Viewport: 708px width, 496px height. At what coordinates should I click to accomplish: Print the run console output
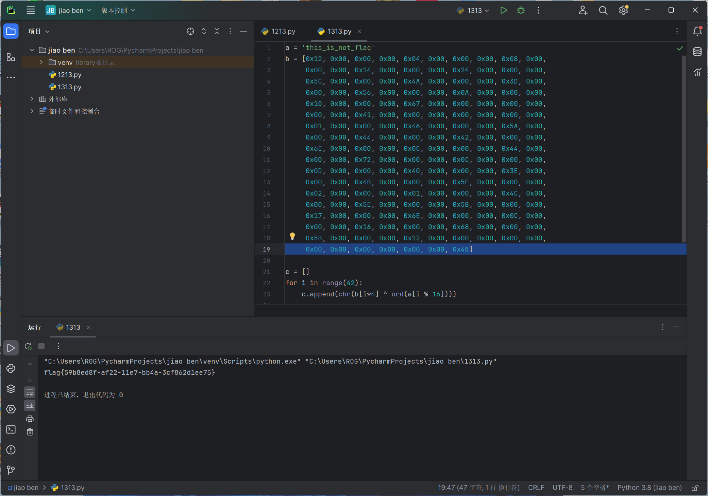click(30, 419)
